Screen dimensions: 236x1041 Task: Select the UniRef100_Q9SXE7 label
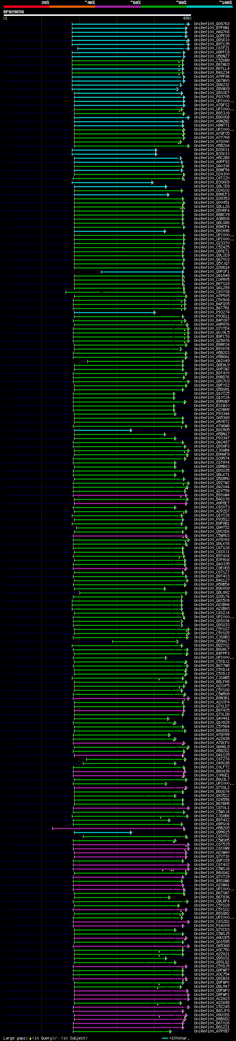point(212,93)
